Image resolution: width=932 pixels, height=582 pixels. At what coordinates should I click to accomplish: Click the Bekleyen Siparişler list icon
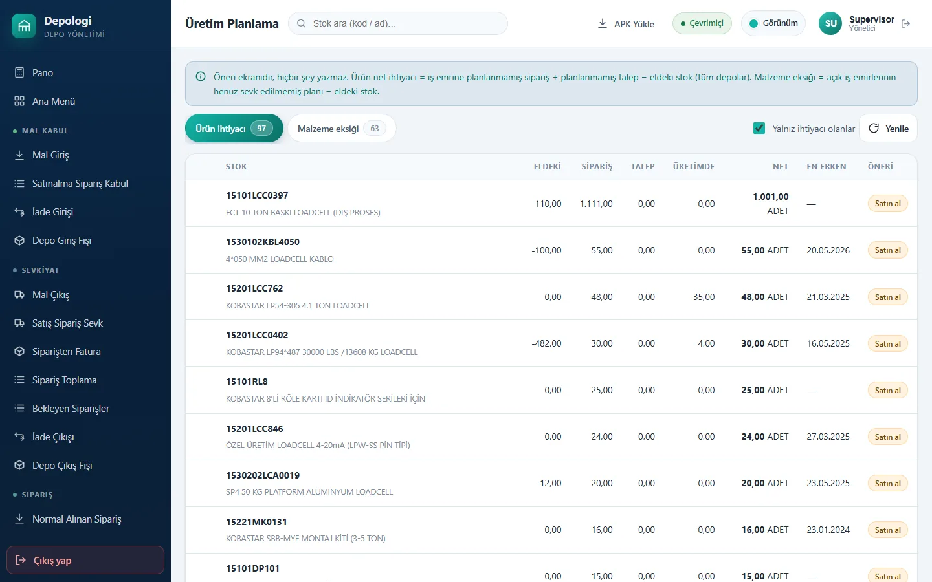(x=19, y=409)
